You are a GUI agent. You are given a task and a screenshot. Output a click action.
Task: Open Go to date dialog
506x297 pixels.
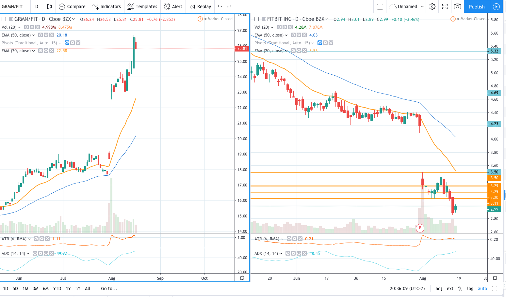(109, 289)
